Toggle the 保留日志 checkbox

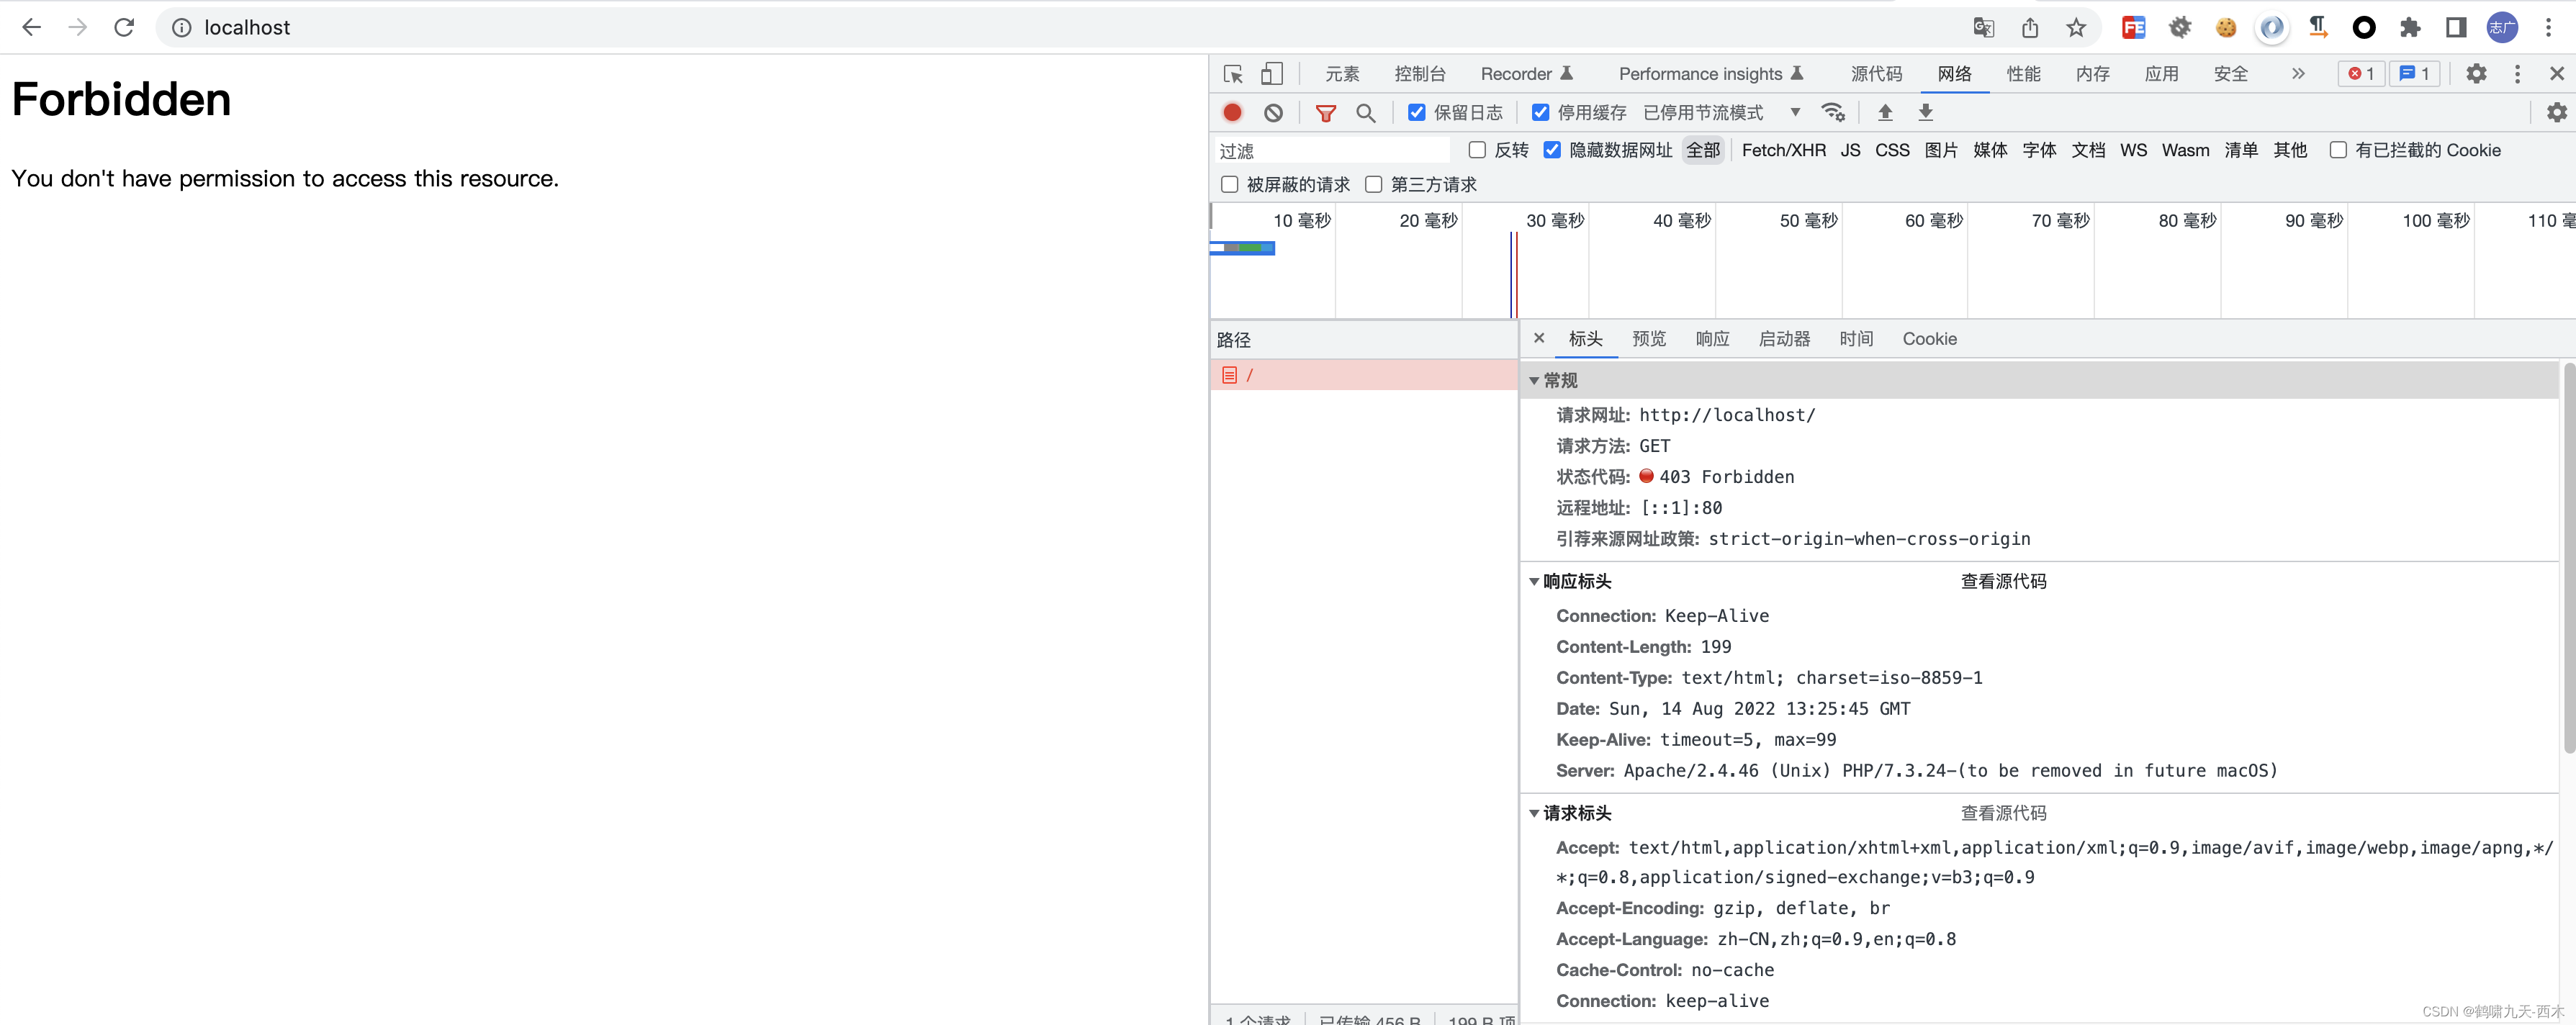pyautogui.click(x=1417, y=113)
